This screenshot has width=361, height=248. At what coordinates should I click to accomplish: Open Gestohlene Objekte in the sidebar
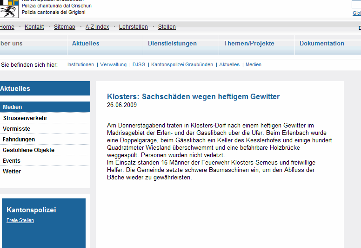pyautogui.click(x=45, y=150)
